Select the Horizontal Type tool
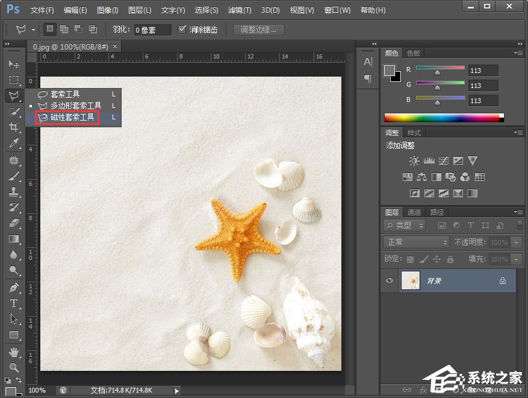The height and width of the screenshot is (398, 528). (13, 303)
